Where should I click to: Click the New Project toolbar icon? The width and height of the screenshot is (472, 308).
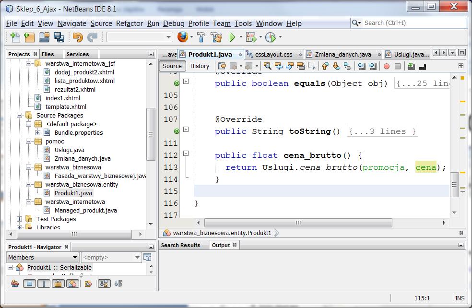point(29,37)
